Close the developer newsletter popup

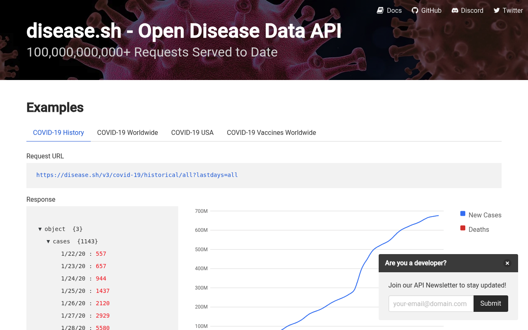pyautogui.click(x=507, y=263)
